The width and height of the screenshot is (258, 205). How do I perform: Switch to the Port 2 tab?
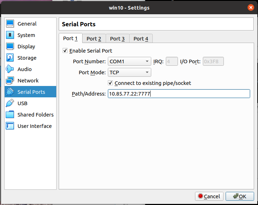coord(94,39)
